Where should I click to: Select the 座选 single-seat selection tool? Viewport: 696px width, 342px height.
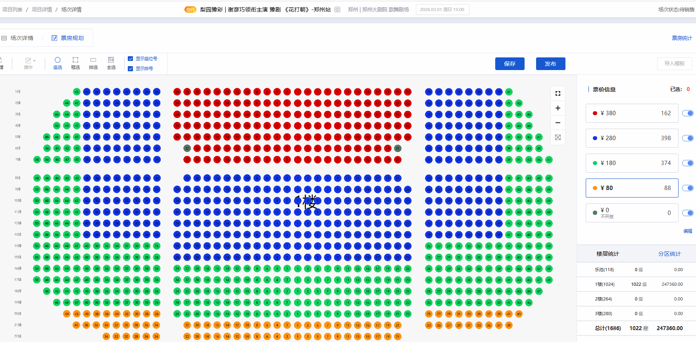pos(58,63)
